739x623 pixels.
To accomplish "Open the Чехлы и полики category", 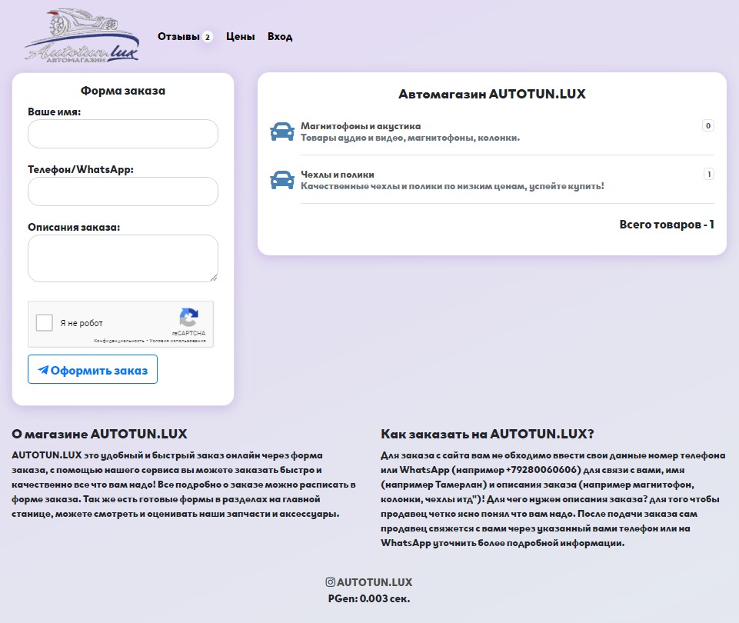I will click(x=338, y=175).
